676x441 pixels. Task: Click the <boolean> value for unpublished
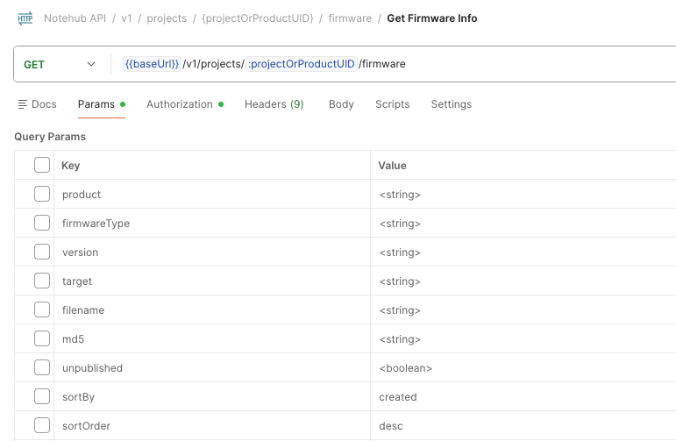pos(405,368)
